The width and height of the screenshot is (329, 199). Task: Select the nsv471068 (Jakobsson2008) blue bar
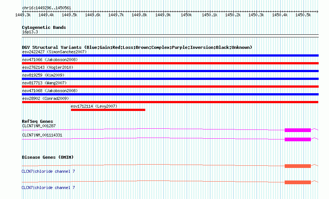170,94
